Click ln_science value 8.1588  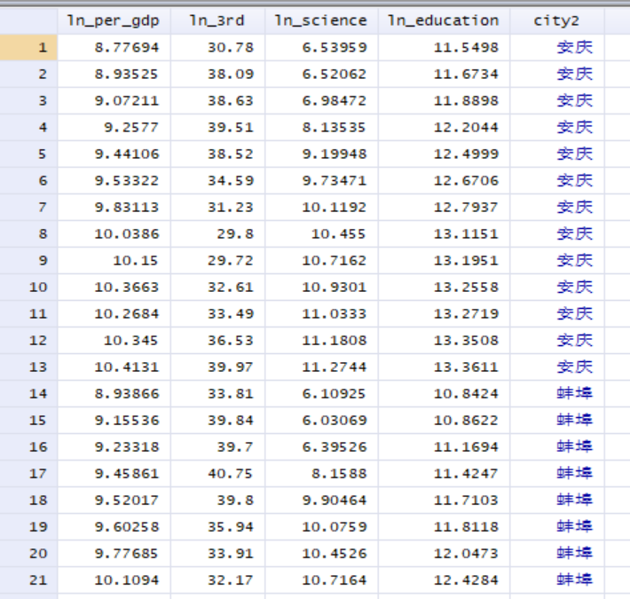(x=339, y=473)
